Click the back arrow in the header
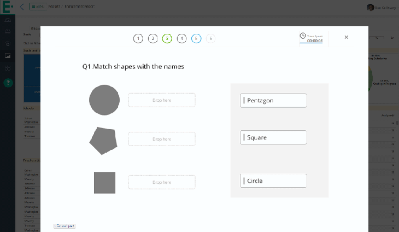The image size is (399, 232). point(22,7)
